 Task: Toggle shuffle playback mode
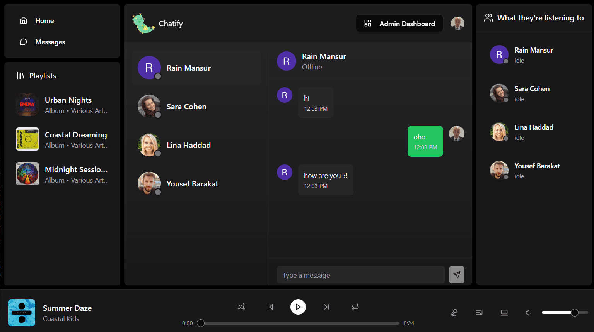point(241,307)
